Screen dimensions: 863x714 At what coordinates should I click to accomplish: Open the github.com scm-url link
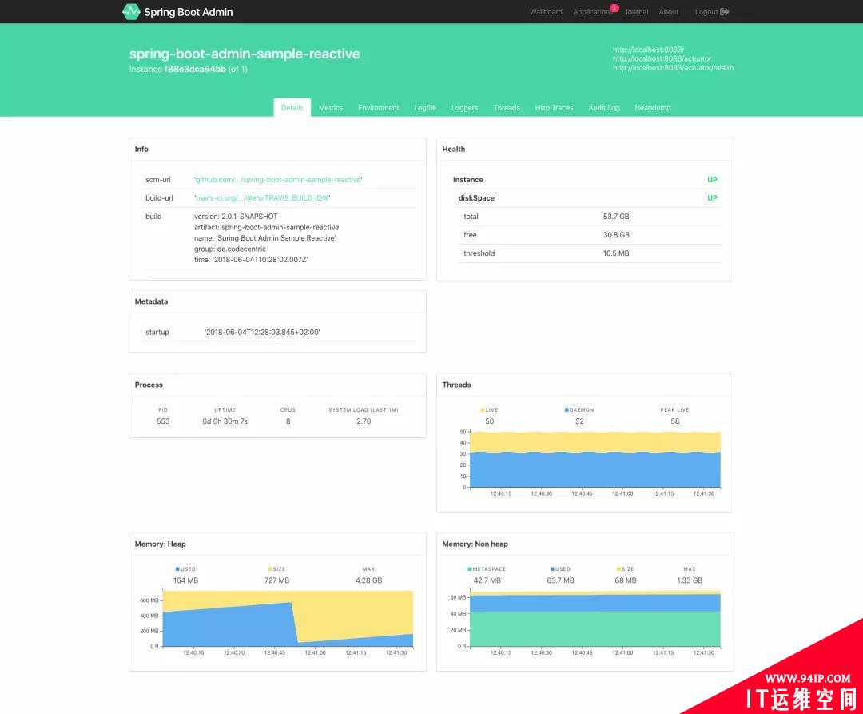[x=278, y=179]
